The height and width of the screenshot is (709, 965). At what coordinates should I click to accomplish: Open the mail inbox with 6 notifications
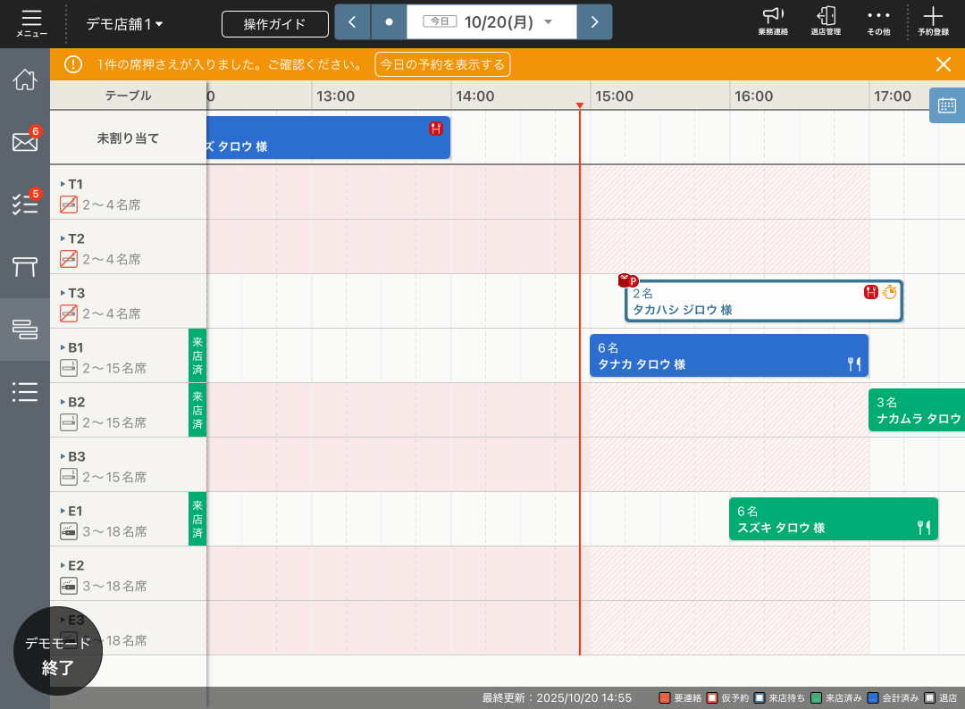pyautogui.click(x=25, y=141)
